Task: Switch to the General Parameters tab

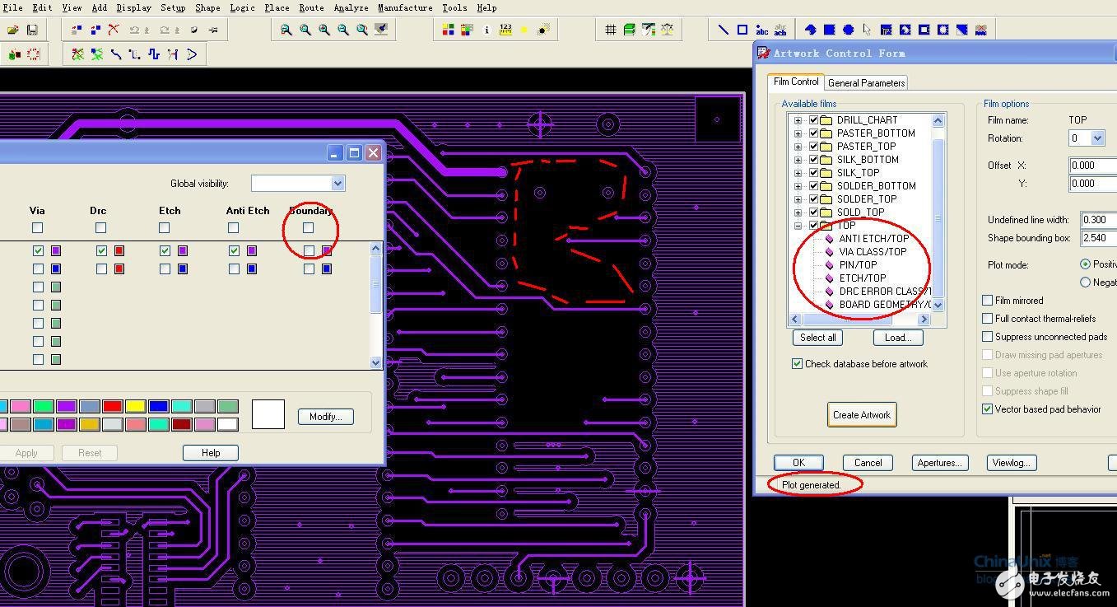Action: point(866,82)
